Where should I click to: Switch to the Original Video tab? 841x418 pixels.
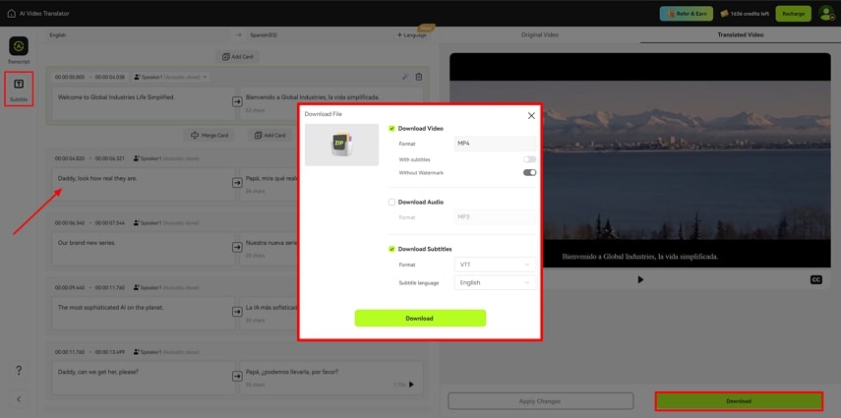(540, 34)
